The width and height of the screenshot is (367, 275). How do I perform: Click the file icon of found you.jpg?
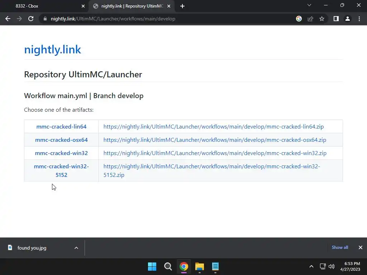pyautogui.click(x=10, y=247)
